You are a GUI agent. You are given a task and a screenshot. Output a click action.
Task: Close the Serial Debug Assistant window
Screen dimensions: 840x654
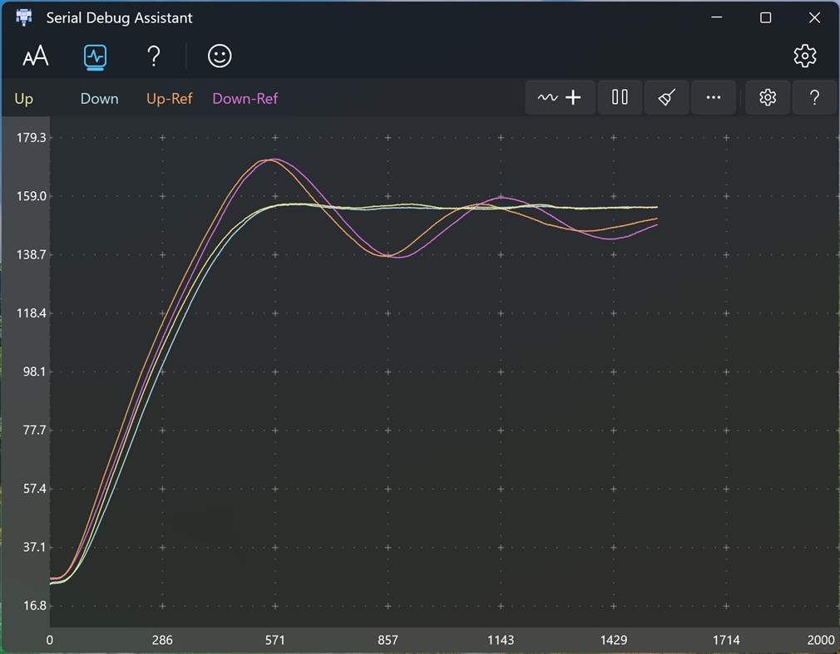[814, 17]
